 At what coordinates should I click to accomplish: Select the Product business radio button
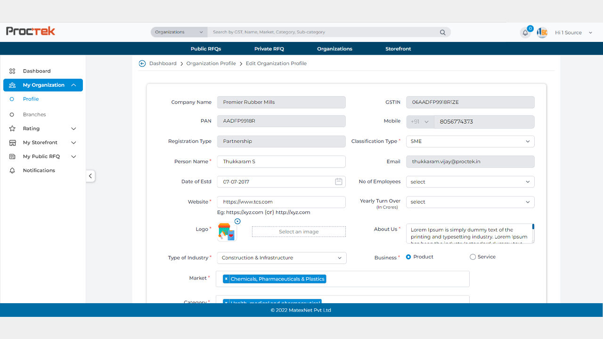(x=408, y=257)
